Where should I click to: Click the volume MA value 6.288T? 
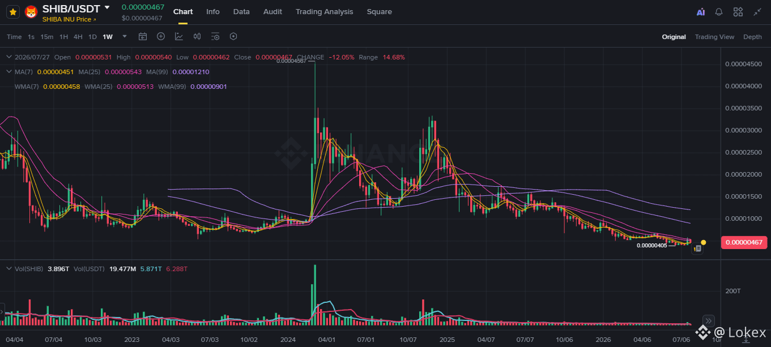177,269
